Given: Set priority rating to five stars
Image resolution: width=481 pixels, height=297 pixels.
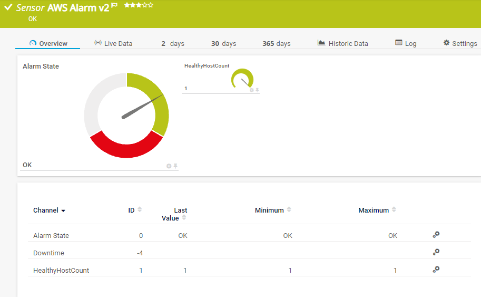Looking at the screenshot, I should (x=151, y=5).
